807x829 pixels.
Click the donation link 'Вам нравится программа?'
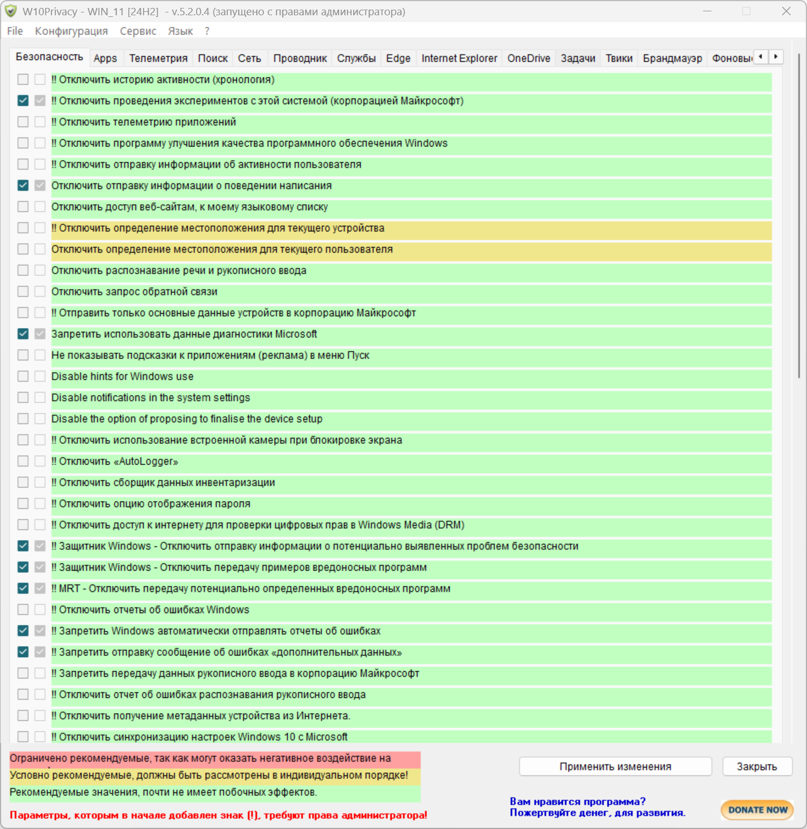[x=577, y=802]
